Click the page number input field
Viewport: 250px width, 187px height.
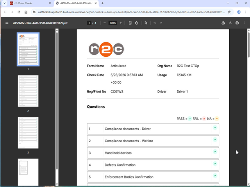[89, 23]
